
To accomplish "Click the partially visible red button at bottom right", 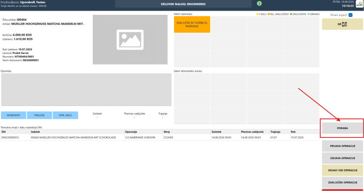I will coord(342,190).
